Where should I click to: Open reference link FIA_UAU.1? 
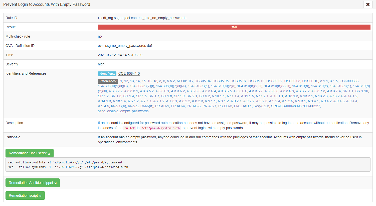coord(243,106)
